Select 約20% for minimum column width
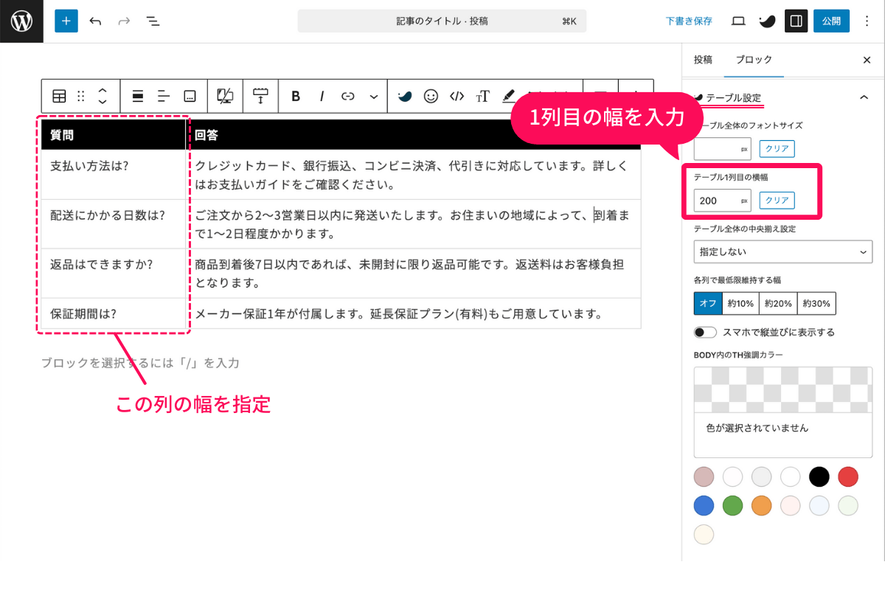This screenshot has height=590, width=885. coord(777,303)
